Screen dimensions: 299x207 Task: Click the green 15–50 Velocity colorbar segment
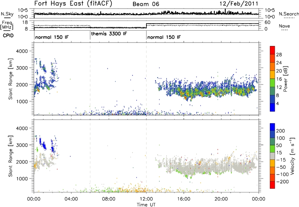coord(272,149)
